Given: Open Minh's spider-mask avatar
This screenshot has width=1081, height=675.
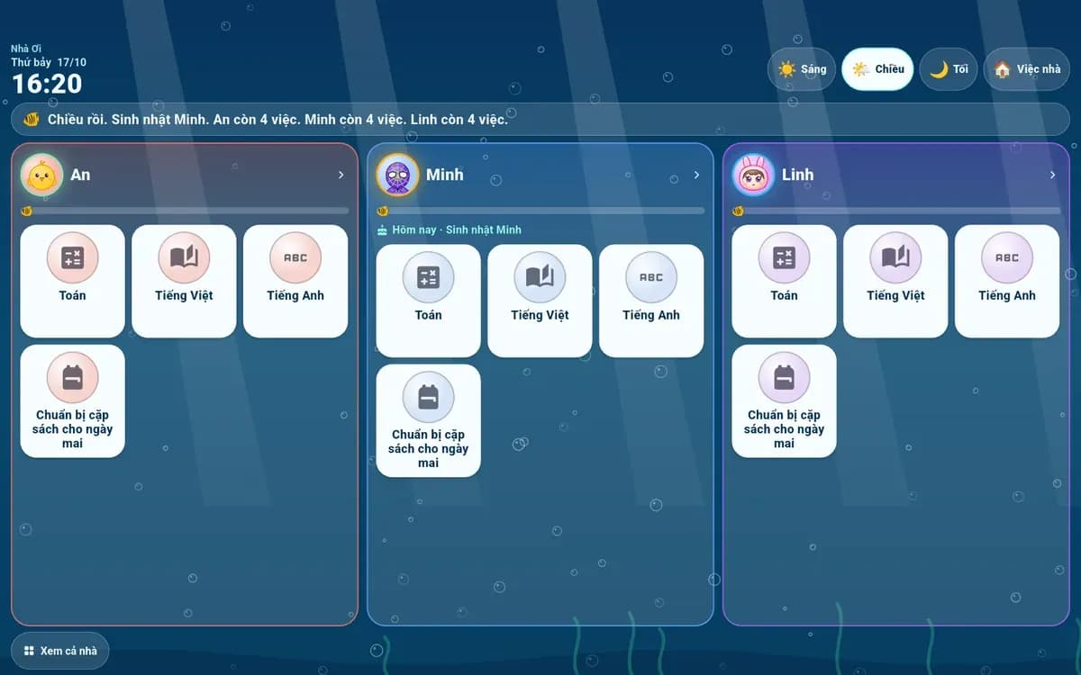Looking at the screenshot, I should pyautogui.click(x=397, y=175).
